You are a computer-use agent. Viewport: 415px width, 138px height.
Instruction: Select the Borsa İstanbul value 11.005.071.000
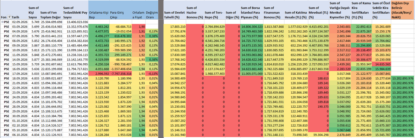coord(252,74)
